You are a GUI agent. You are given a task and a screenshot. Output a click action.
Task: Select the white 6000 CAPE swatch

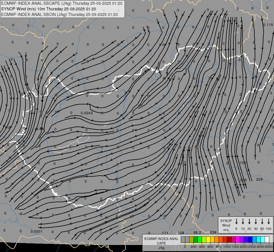(267, 239)
